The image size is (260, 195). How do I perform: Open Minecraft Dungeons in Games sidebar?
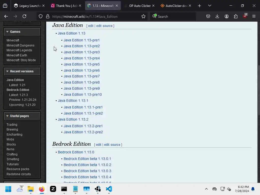coord(20,45)
